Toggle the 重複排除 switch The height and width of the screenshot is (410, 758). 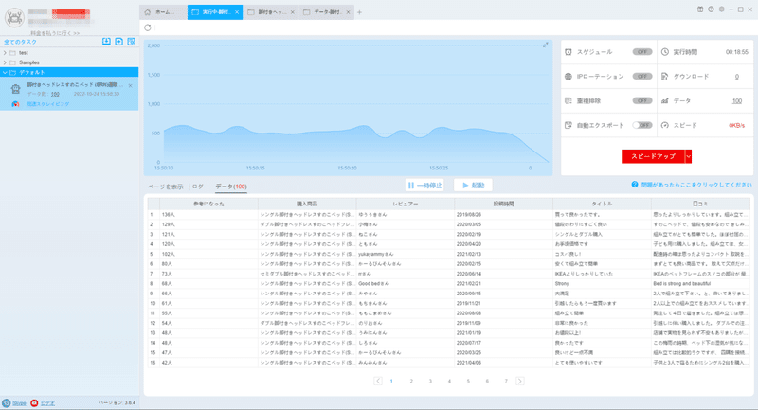coord(642,101)
